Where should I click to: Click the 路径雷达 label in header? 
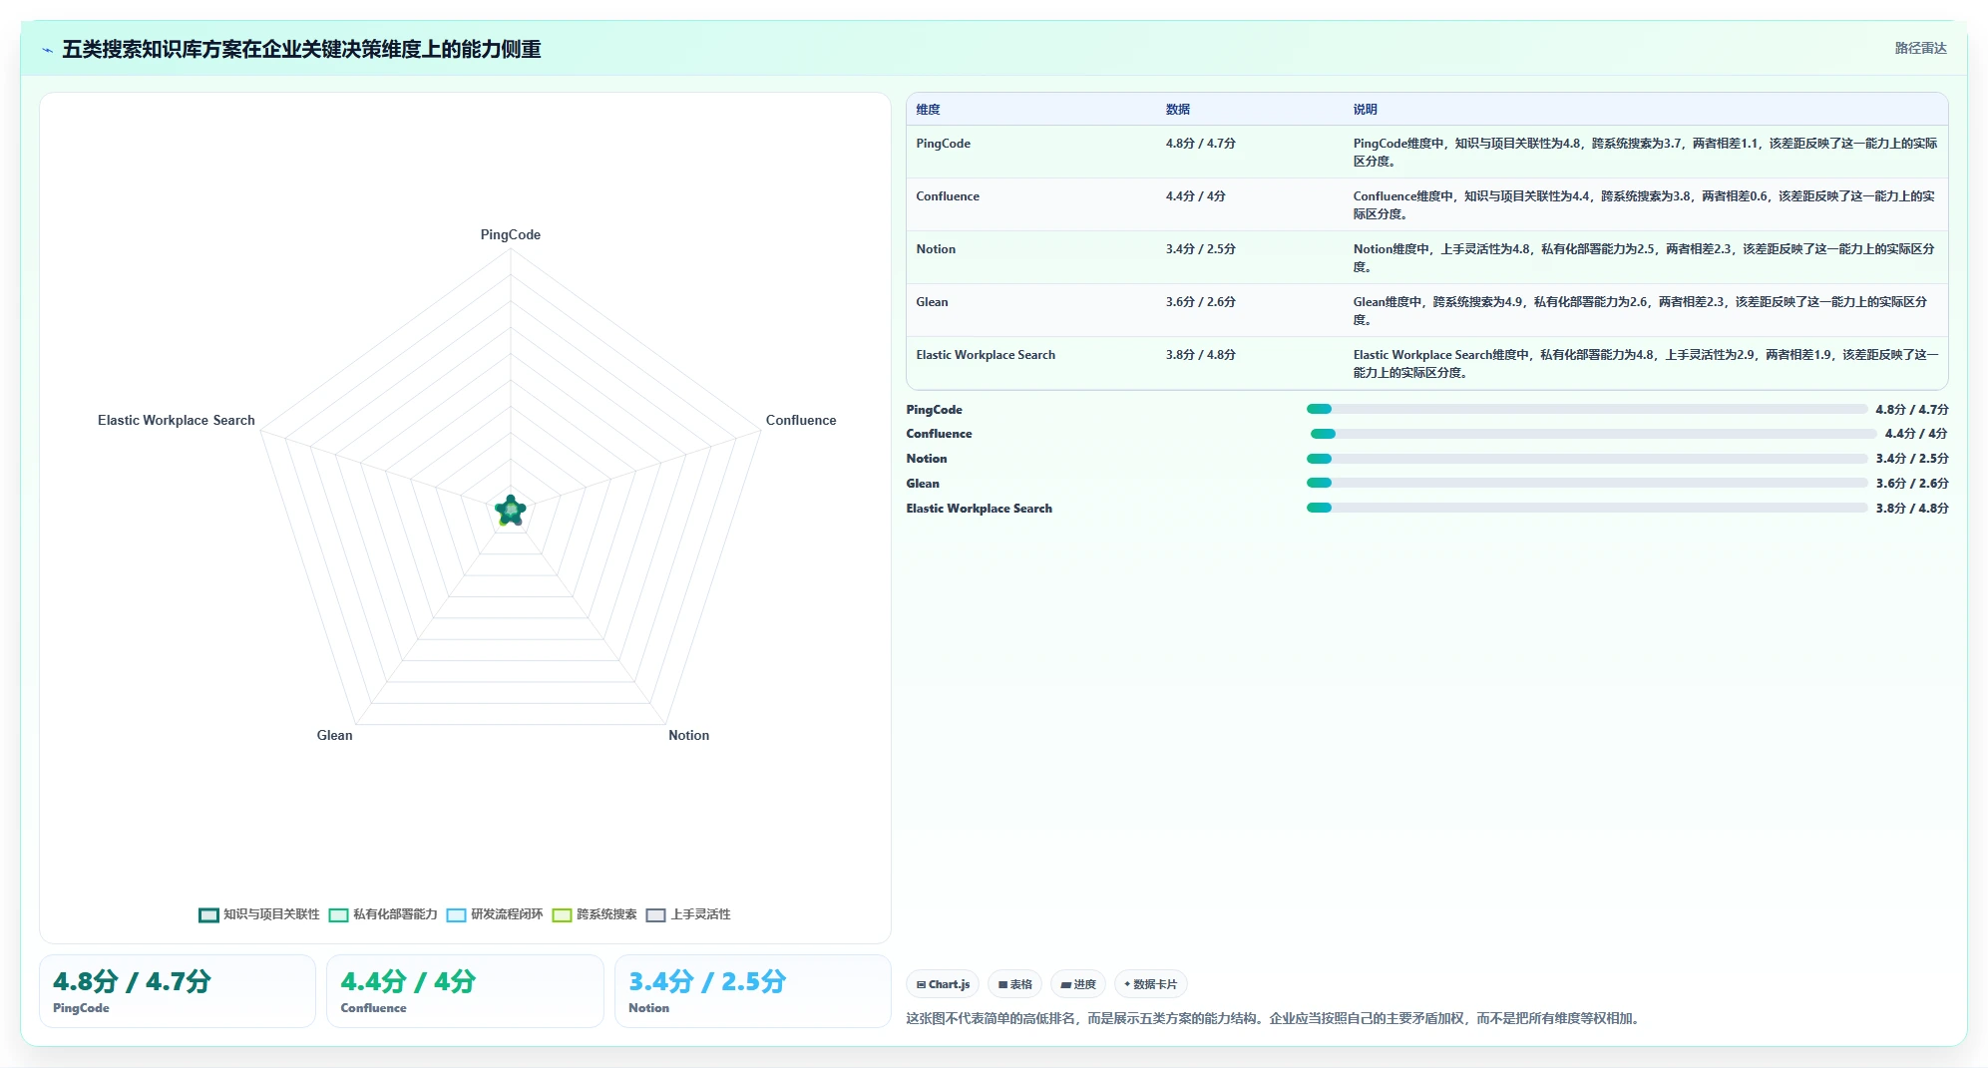point(1920,48)
